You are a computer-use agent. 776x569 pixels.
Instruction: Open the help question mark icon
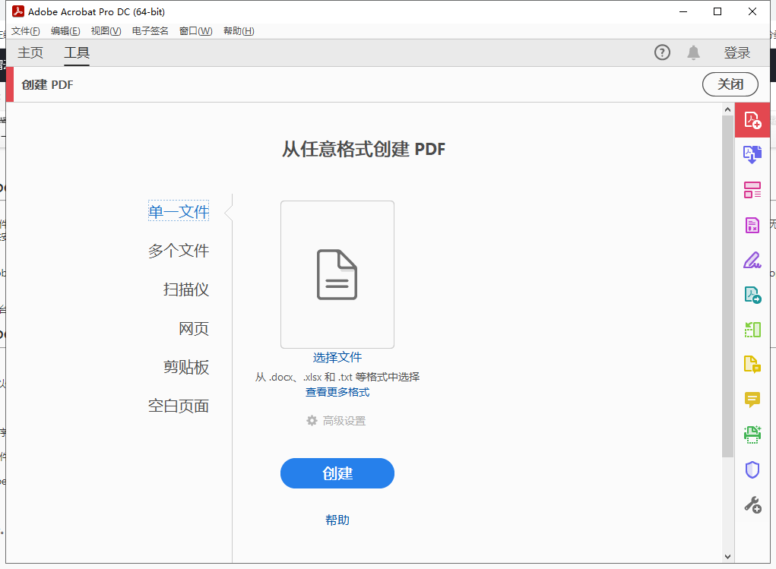(661, 52)
